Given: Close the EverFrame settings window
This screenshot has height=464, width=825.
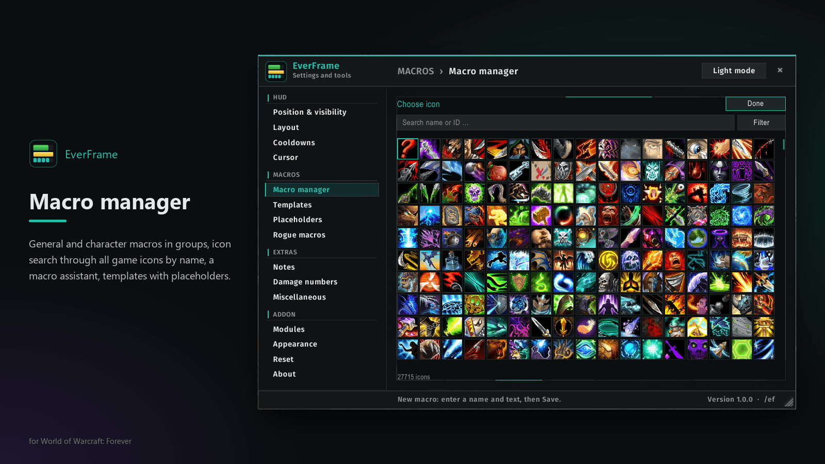Looking at the screenshot, I should tap(780, 70).
